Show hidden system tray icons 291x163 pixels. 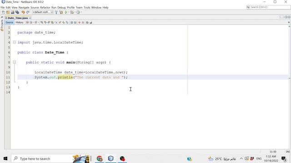[x=241, y=158]
